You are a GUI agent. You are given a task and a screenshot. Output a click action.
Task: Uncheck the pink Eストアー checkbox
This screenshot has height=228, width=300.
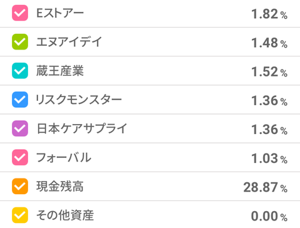point(20,13)
